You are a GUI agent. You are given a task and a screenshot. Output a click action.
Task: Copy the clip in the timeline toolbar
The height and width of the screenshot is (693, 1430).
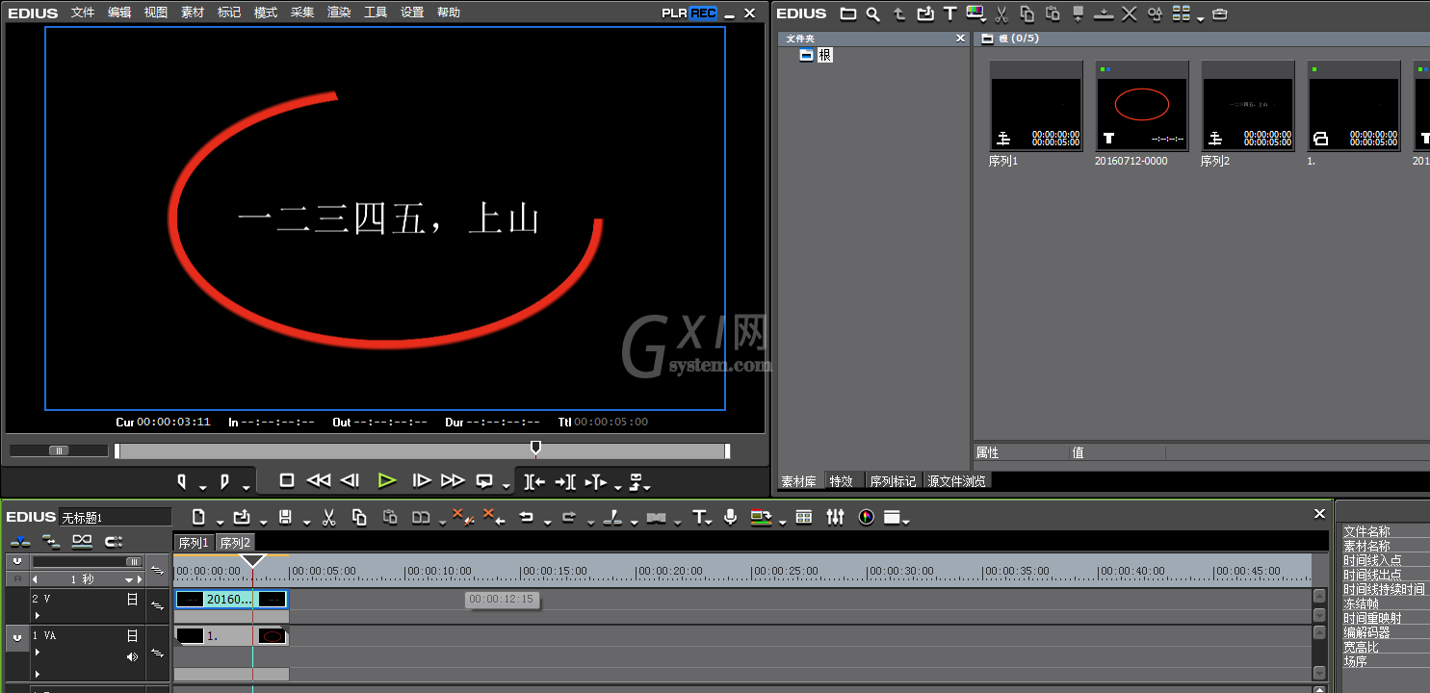359,517
